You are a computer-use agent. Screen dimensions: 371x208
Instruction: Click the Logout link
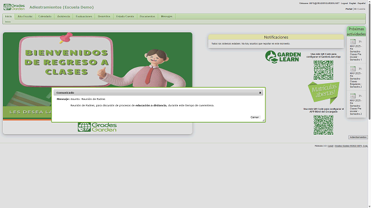(x=344, y=3)
